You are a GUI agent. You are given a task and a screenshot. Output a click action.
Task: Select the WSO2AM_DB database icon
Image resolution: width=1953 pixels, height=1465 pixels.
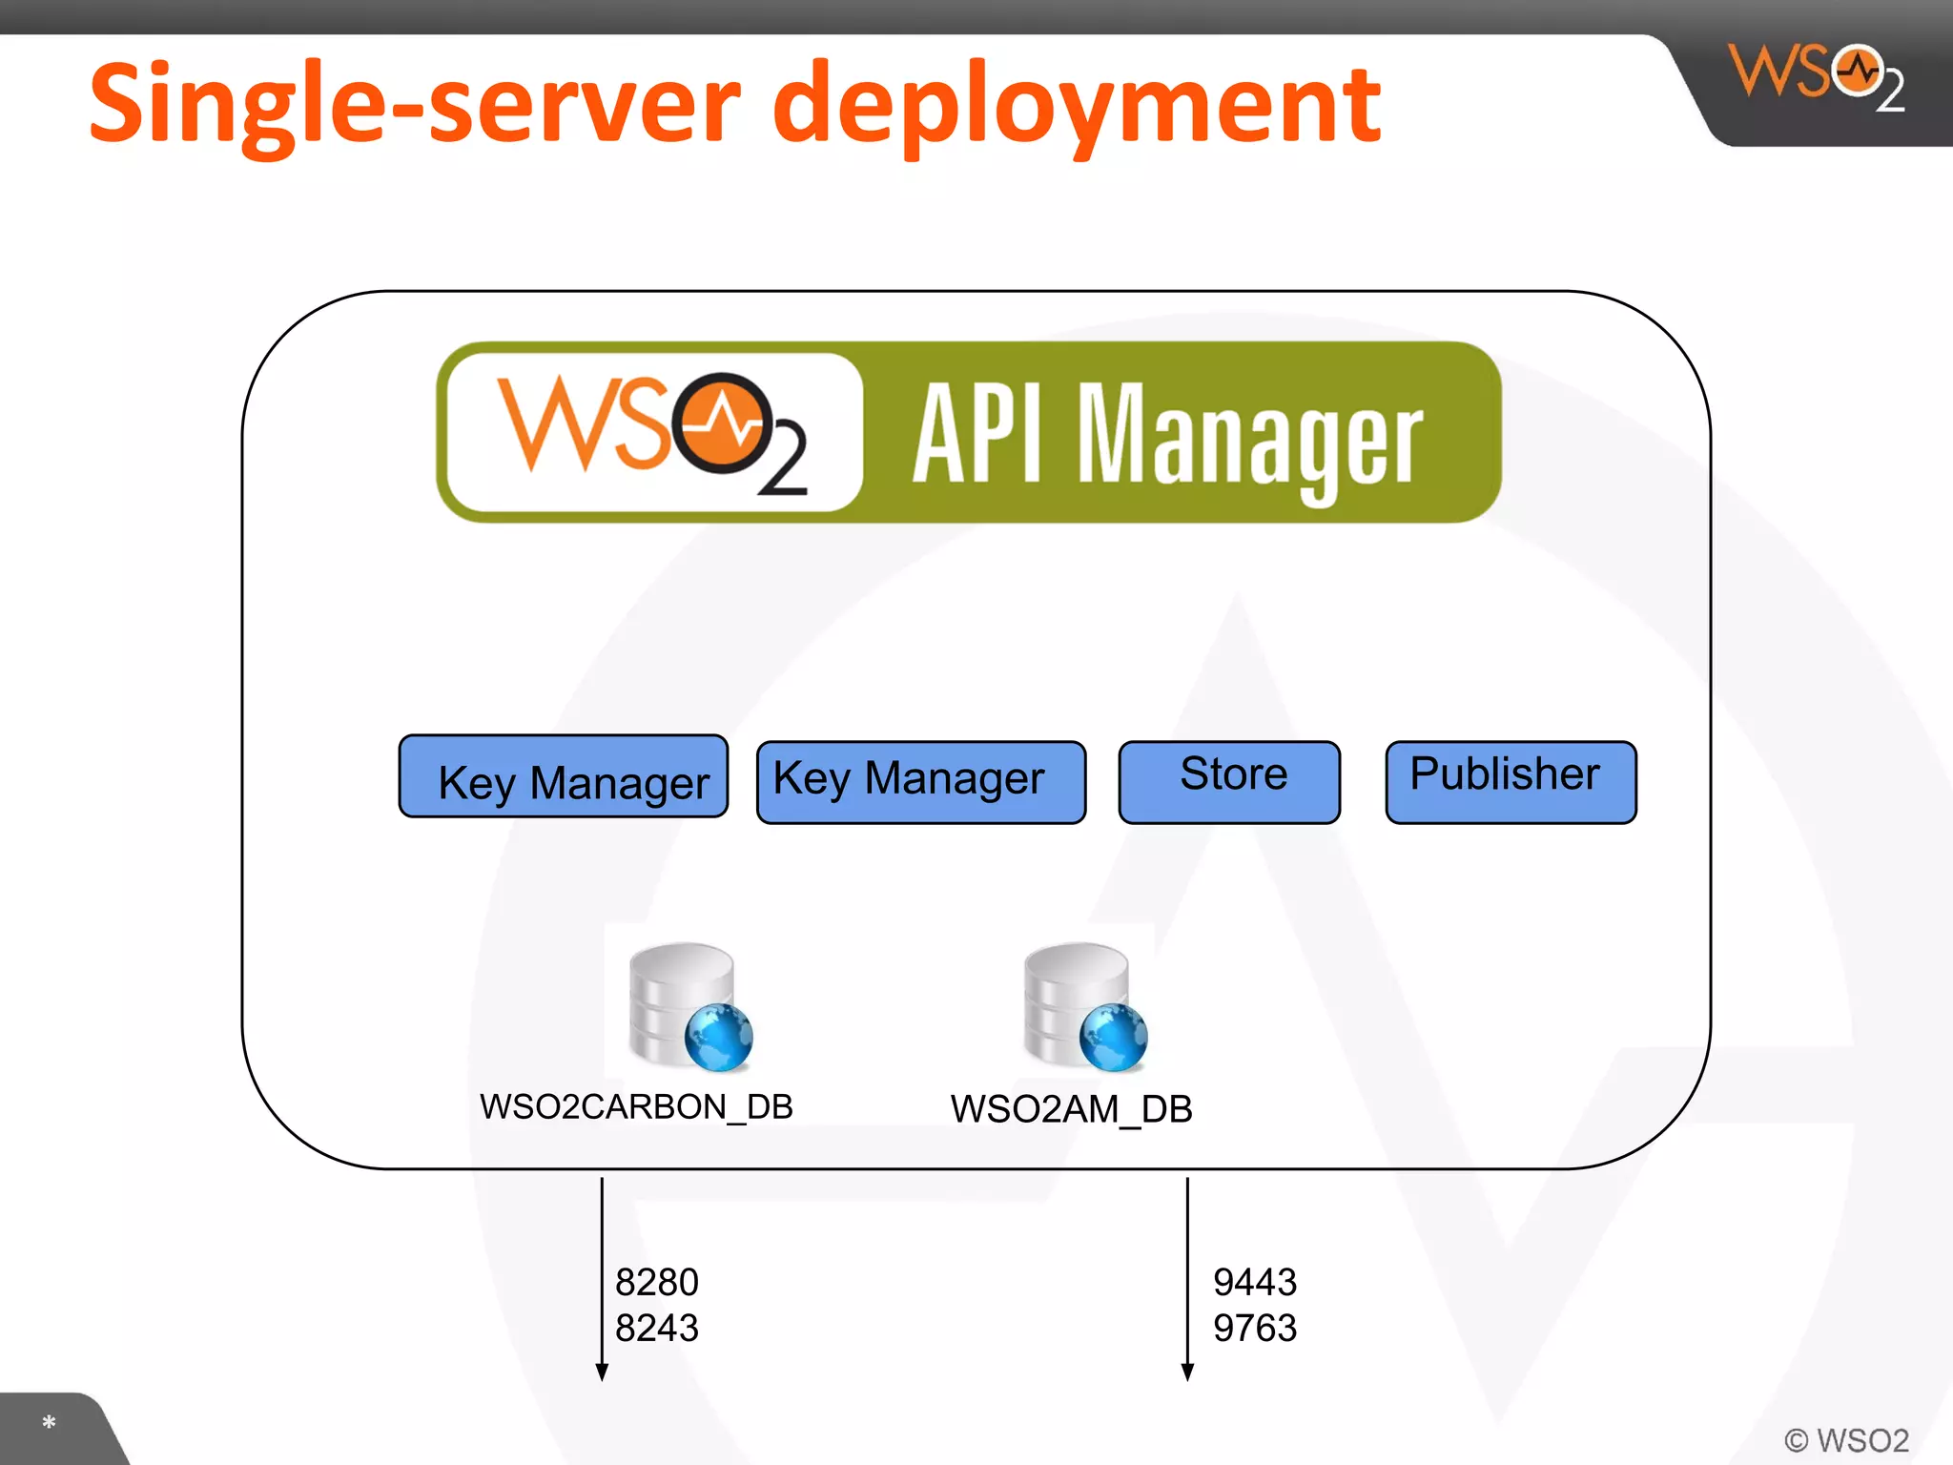click(1085, 1006)
